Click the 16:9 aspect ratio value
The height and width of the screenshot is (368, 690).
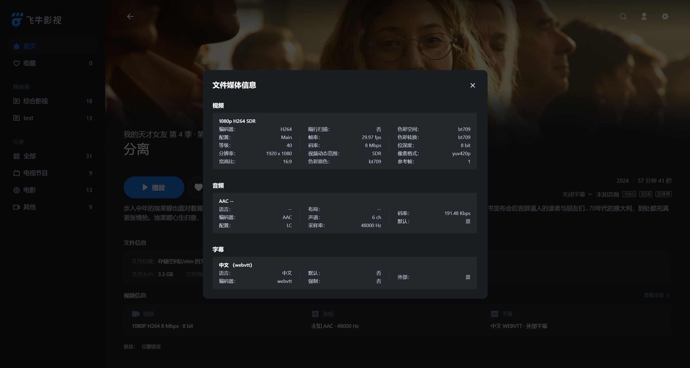coord(287,162)
